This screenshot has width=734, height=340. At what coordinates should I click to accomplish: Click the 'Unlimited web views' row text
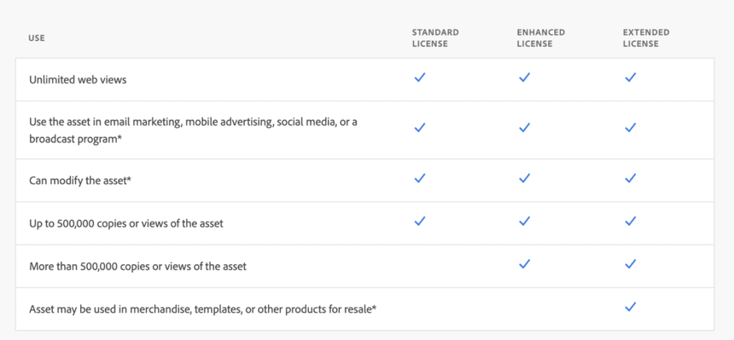tap(78, 80)
